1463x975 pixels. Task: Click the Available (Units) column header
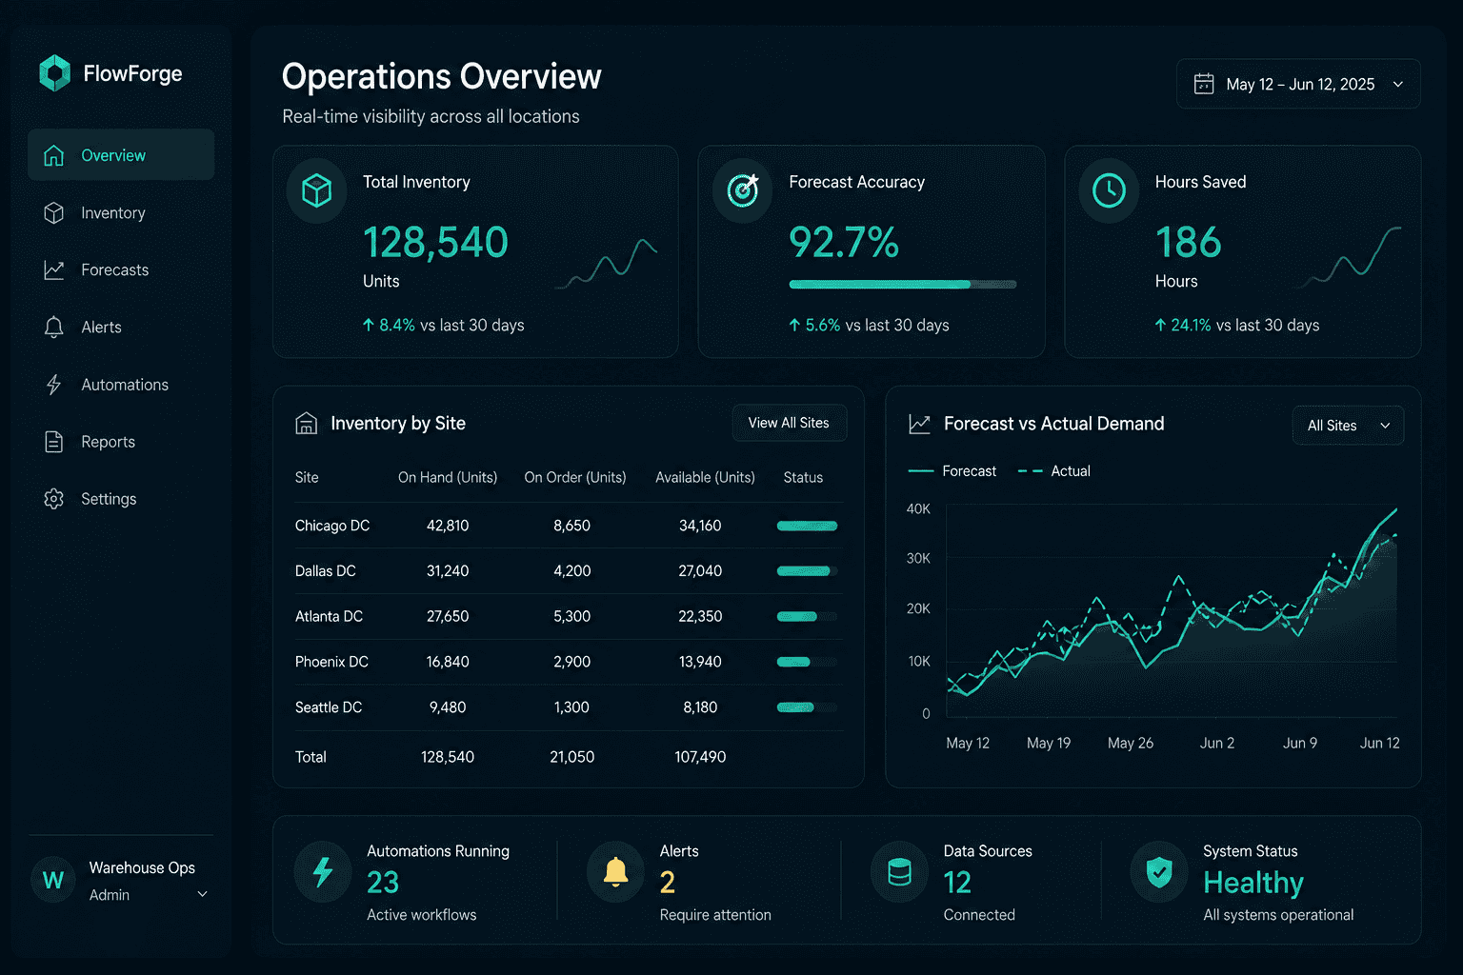[705, 477]
